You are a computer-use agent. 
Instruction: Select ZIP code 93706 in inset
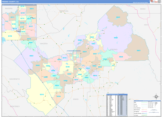click(10, 36)
